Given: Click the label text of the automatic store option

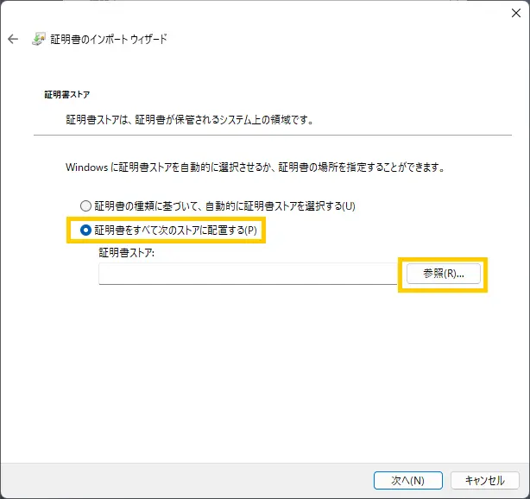Looking at the screenshot, I should tap(224, 206).
